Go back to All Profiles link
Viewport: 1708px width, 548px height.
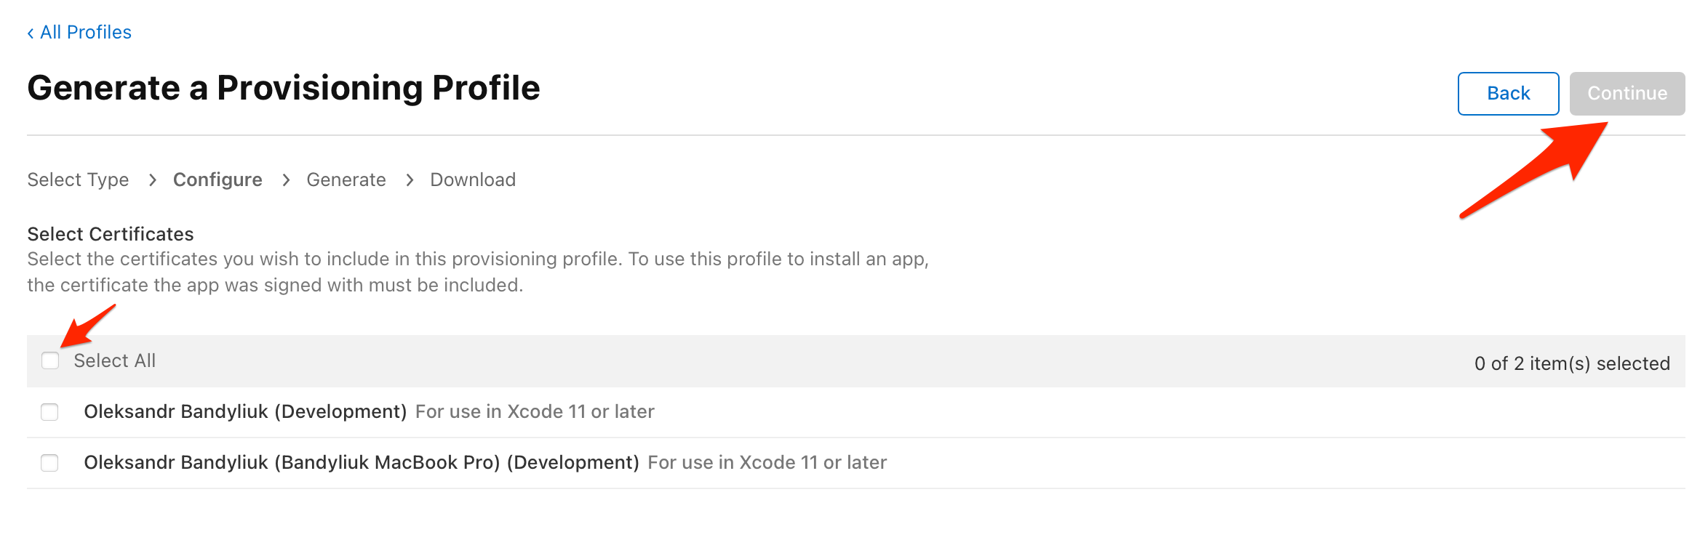86,33
